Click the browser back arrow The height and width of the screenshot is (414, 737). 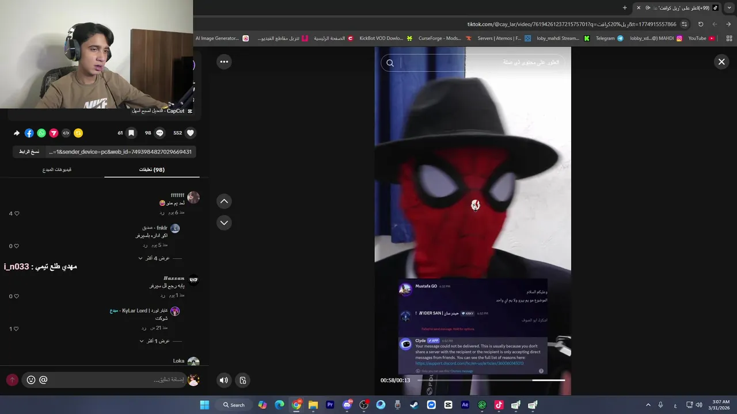coord(729,24)
